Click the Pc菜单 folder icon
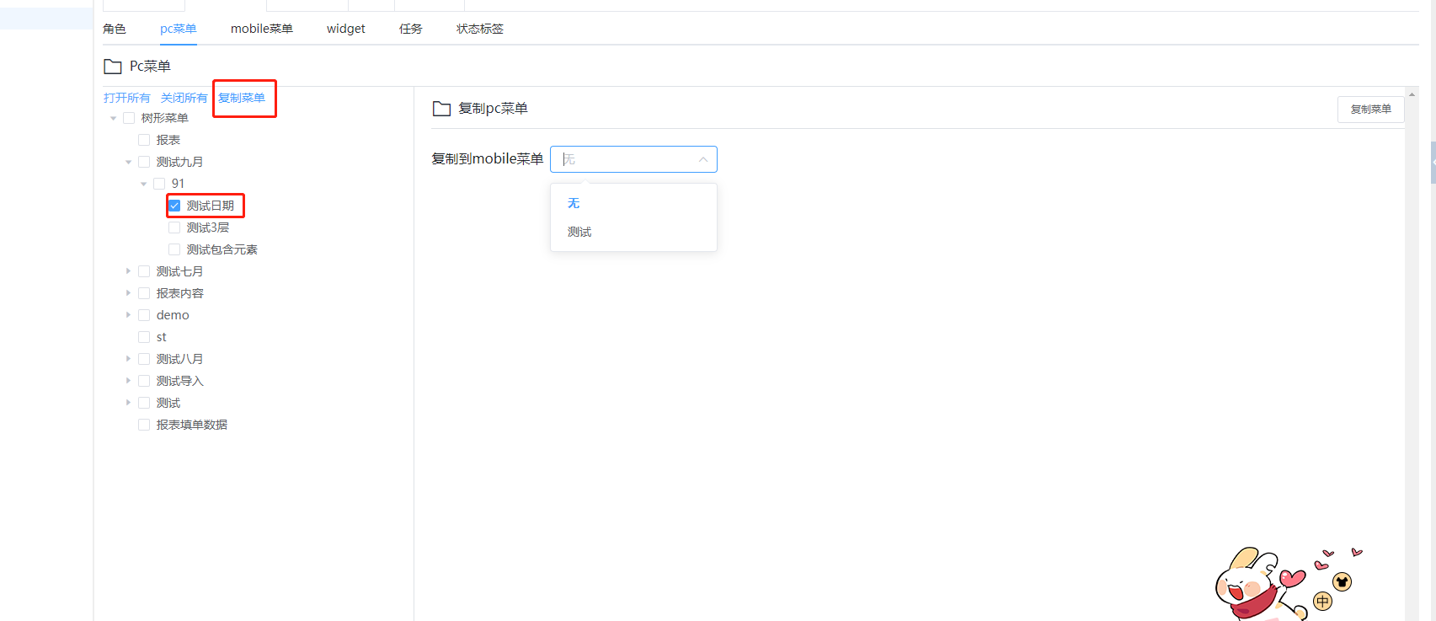 113,67
